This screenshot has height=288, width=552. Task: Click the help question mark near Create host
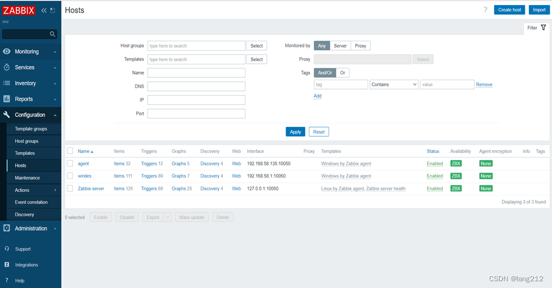pos(485,10)
